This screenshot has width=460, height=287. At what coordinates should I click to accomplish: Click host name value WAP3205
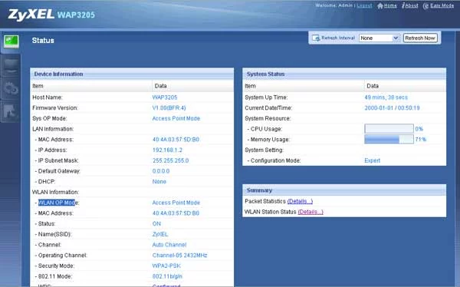pyautogui.click(x=165, y=97)
